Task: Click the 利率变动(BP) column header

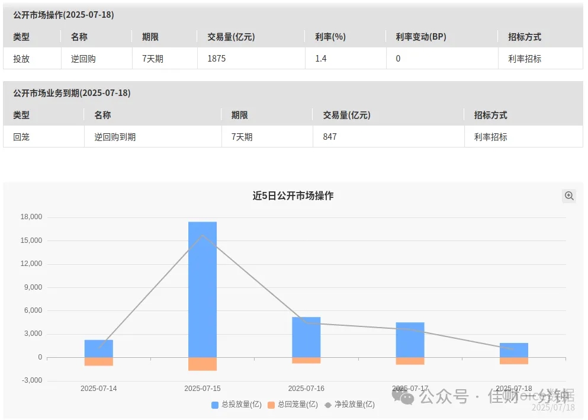Action: coord(421,37)
